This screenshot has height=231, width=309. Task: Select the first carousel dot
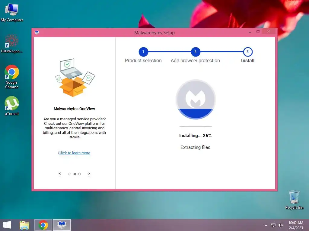70,174
